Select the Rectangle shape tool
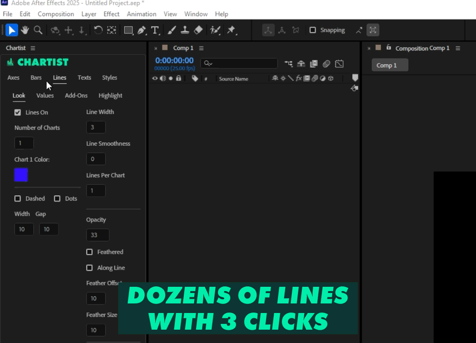Viewport: 476px width, 343px height. click(128, 30)
